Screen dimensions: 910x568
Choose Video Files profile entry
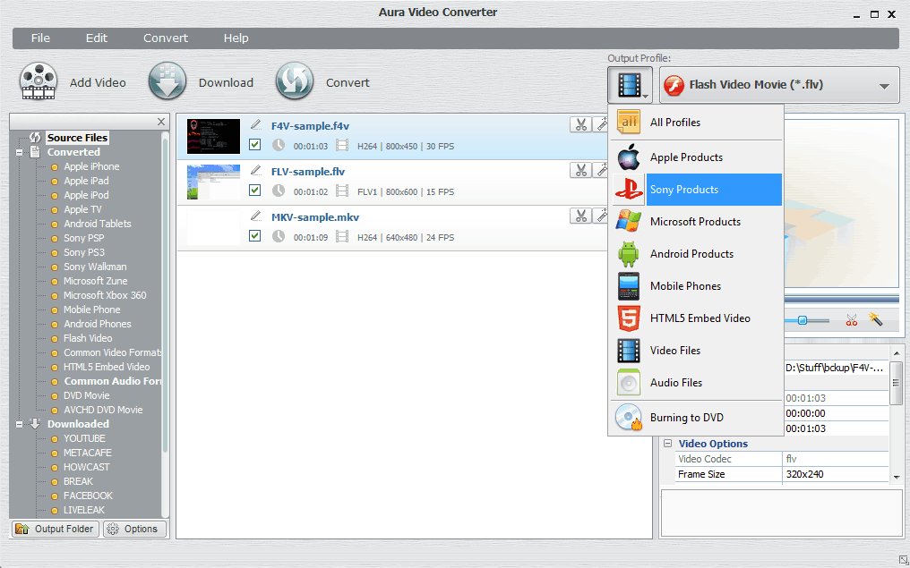pos(696,351)
